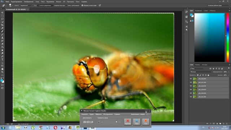The width and height of the screenshot is (231, 130).
Task: Select the Gradient tool
Action: (x=2, y=47)
